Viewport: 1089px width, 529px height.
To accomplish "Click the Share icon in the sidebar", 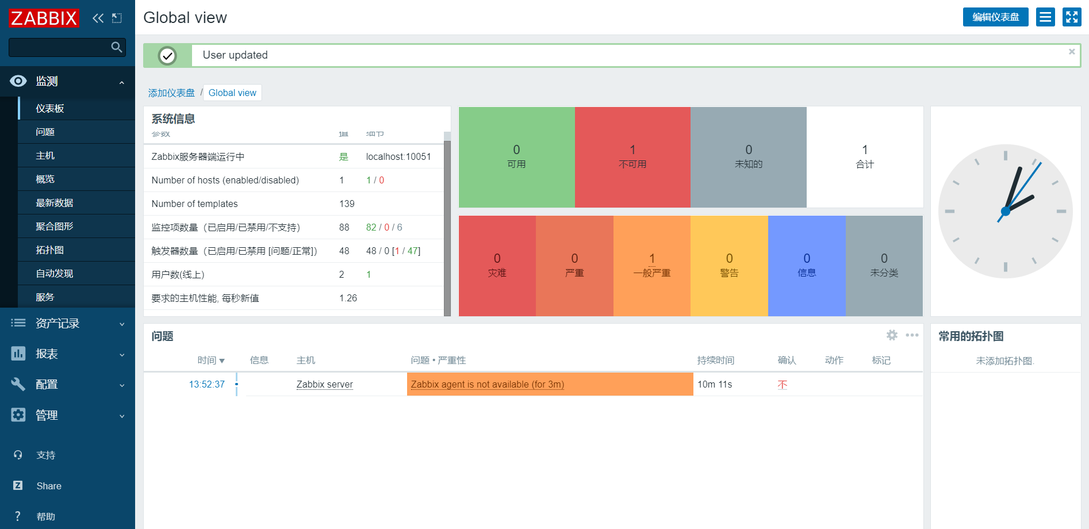I will point(18,486).
